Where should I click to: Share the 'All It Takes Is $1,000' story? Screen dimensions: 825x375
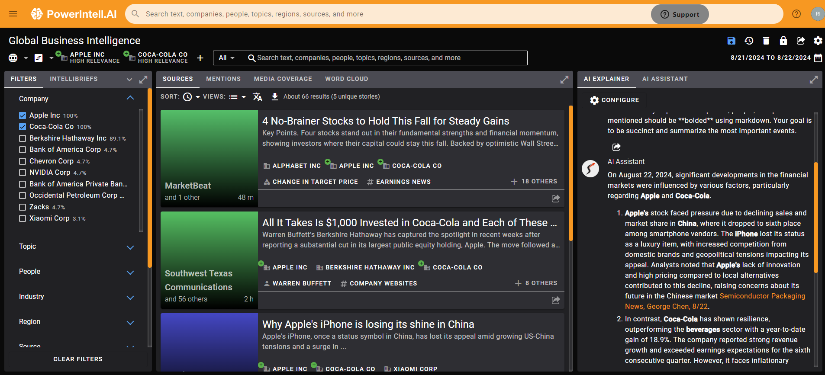[x=556, y=300]
